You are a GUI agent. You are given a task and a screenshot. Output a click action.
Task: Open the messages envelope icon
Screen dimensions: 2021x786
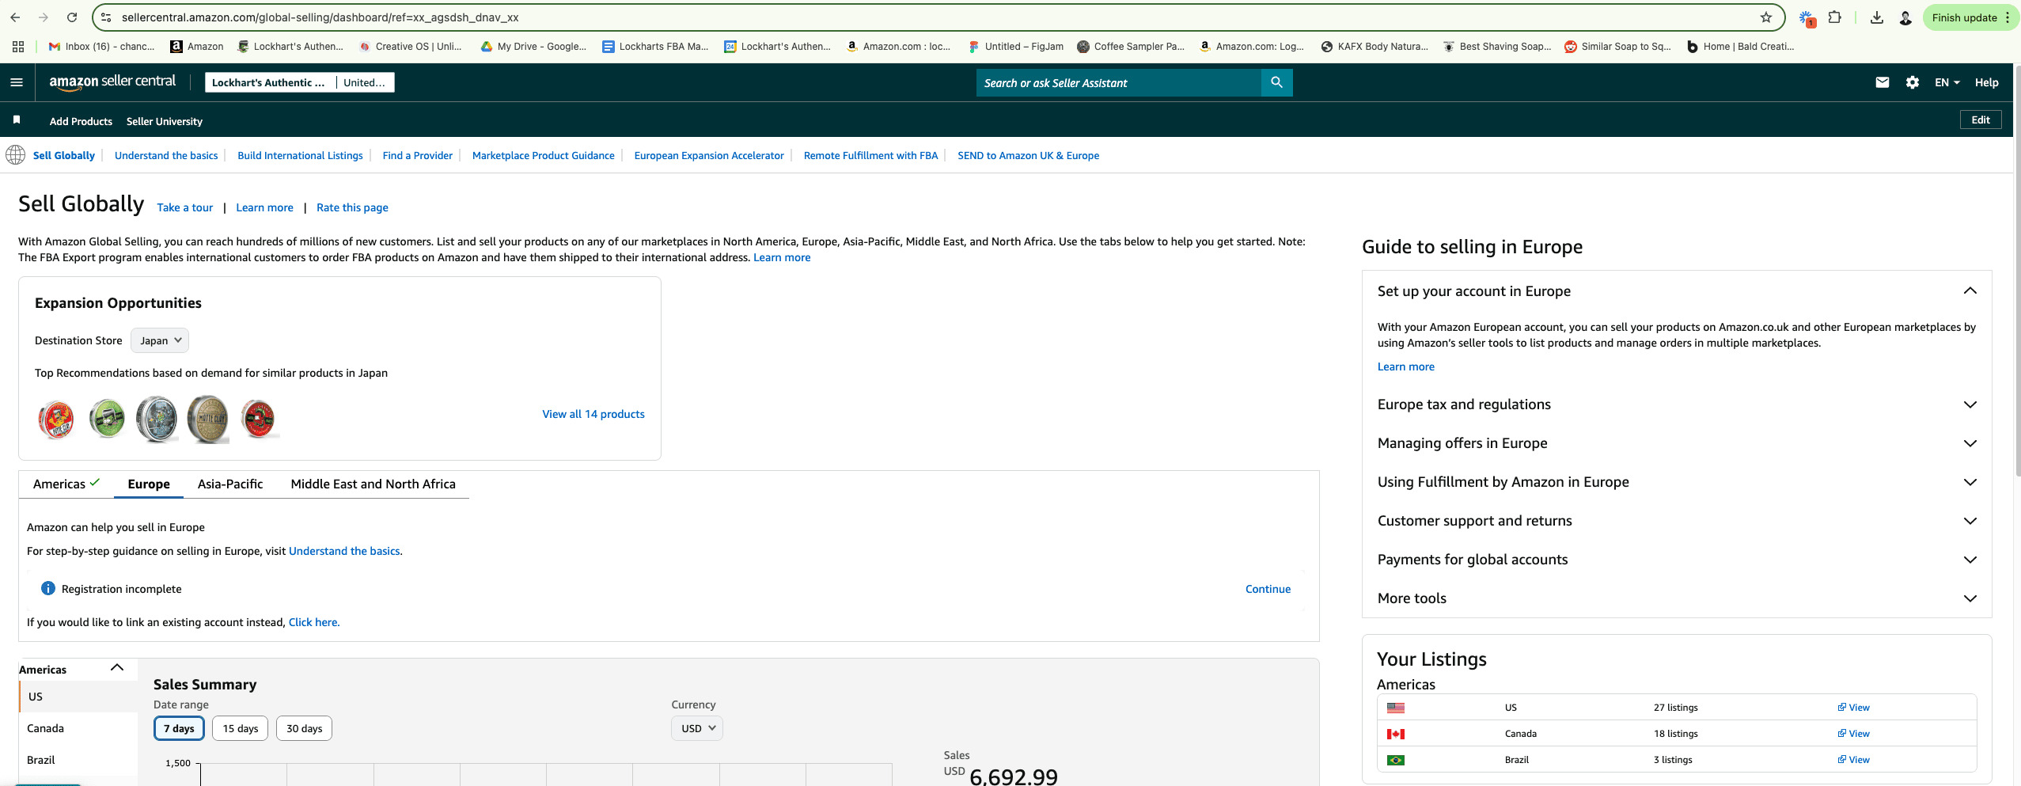click(x=1883, y=82)
